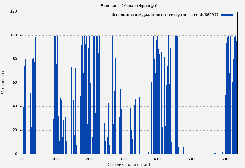Click the 0 tick on the vertical axis
Image resolution: width=245 pixels, height=168 pixels.
point(16,154)
